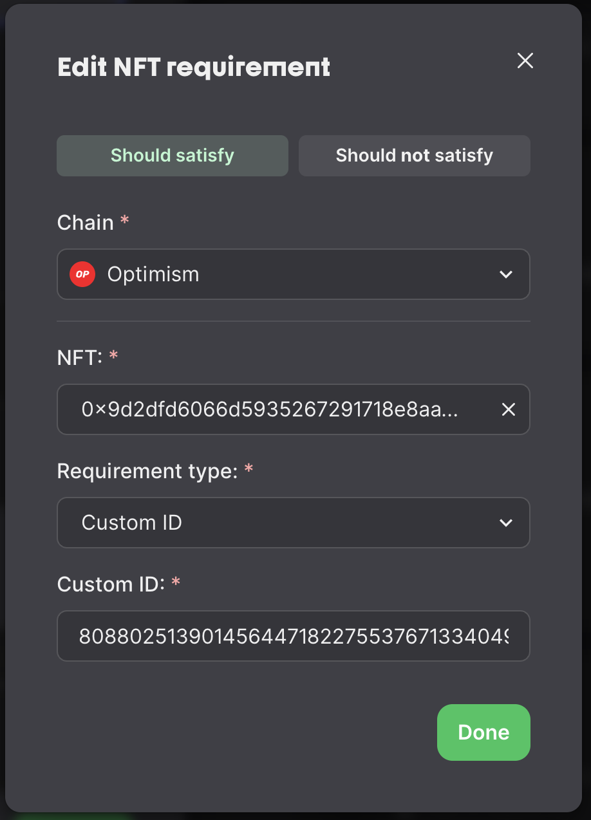Close the Edit NFT requirement dialog

(525, 61)
